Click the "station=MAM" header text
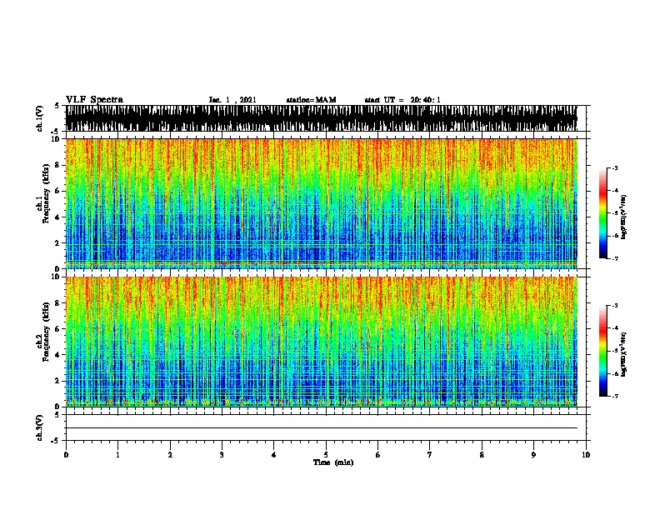 [311, 100]
